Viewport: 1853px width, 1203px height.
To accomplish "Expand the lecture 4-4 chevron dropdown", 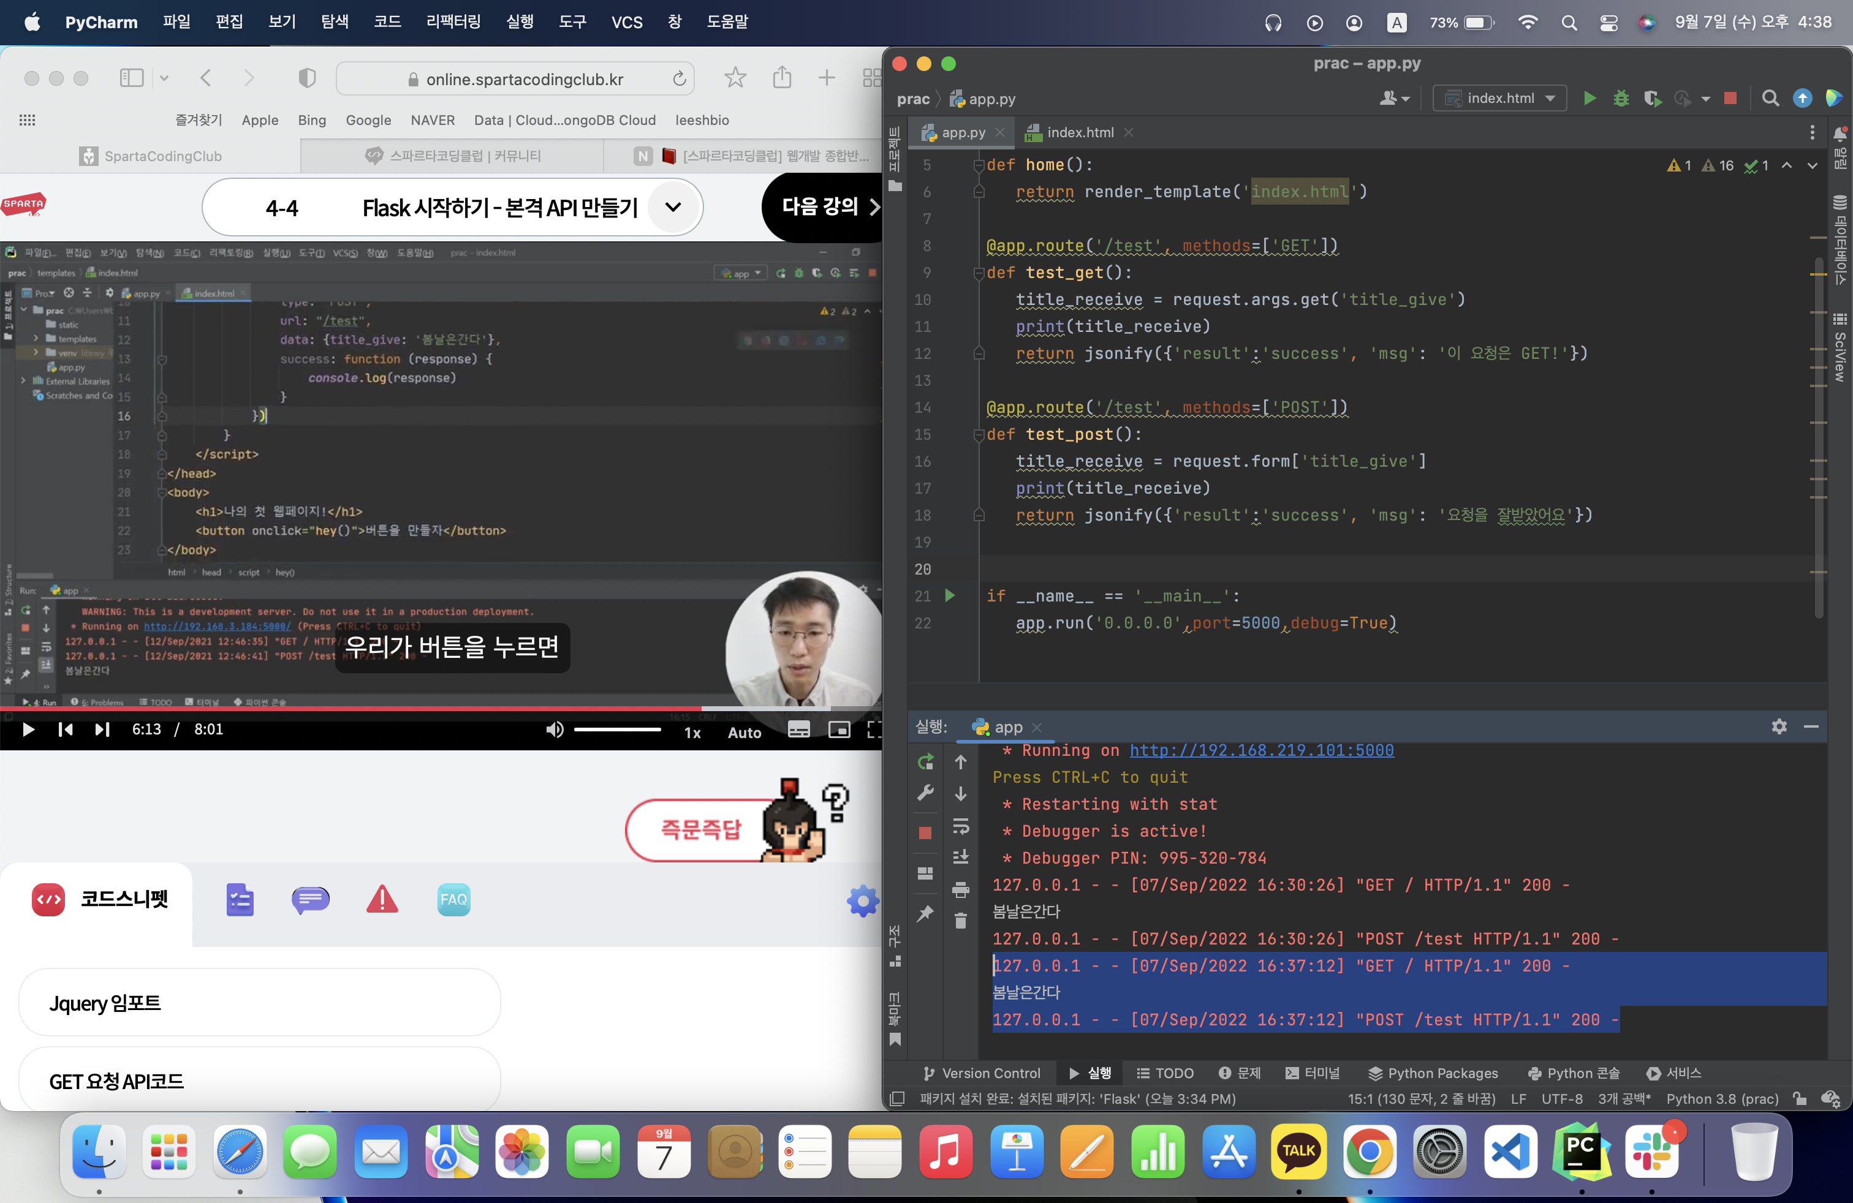I will click(673, 207).
